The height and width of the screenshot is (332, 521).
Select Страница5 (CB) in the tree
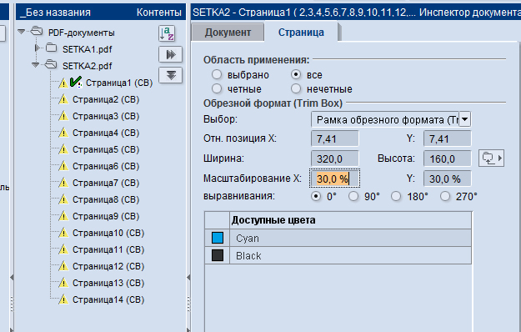(x=106, y=149)
